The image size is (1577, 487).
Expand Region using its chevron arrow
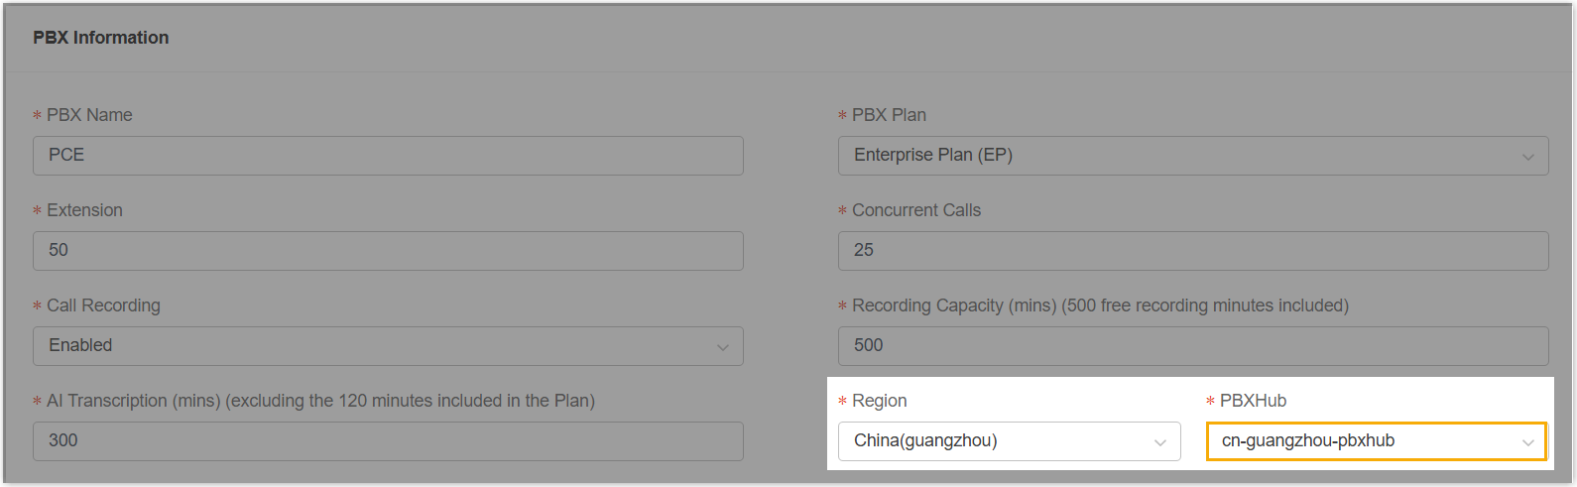click(x=1159, y=442)
